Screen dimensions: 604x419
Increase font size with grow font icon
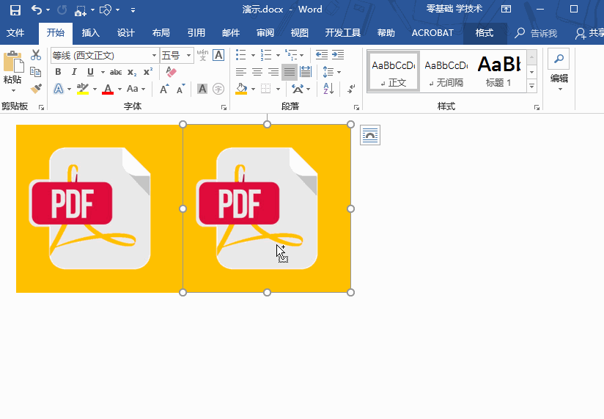(x=164, y=89)
